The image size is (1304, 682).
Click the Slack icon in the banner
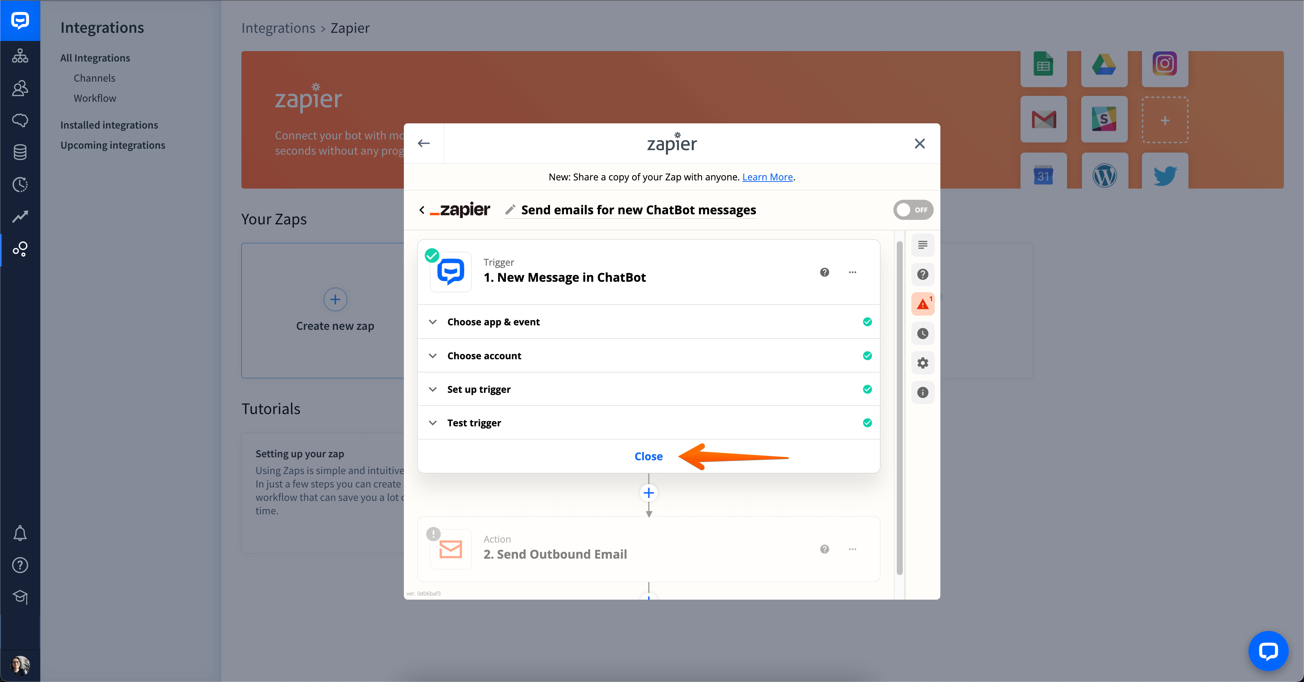click(x=1104, y=120)
